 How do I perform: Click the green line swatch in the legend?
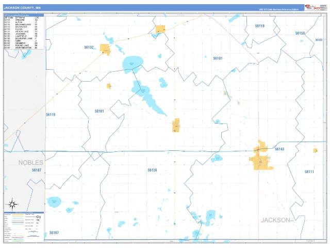click(x=18, y=241)
